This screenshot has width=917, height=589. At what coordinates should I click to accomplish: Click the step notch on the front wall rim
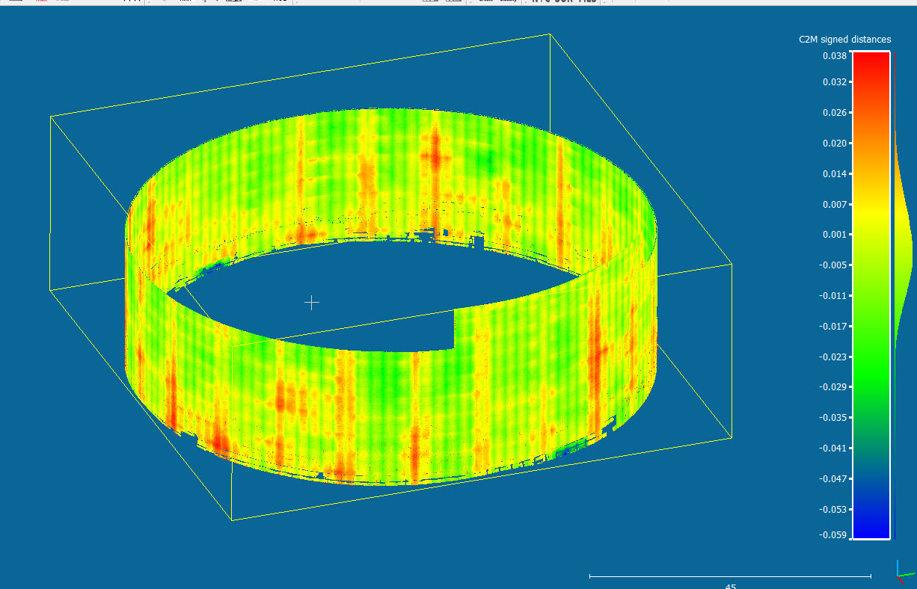[x=454, y=329]
